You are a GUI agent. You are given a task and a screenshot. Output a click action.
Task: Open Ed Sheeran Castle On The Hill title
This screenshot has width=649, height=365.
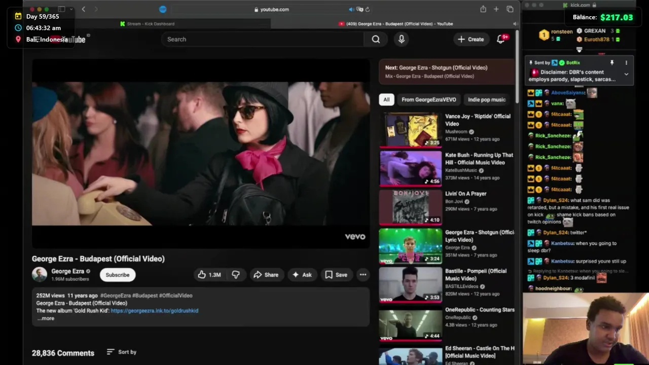click(480, 352)
